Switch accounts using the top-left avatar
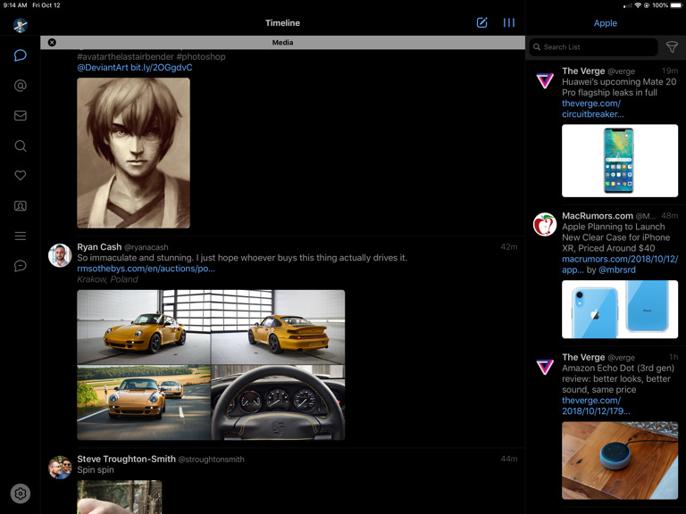 click(x=20, y=26)
